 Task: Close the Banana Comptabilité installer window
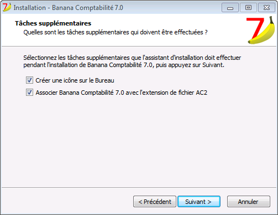click(266, 8)
